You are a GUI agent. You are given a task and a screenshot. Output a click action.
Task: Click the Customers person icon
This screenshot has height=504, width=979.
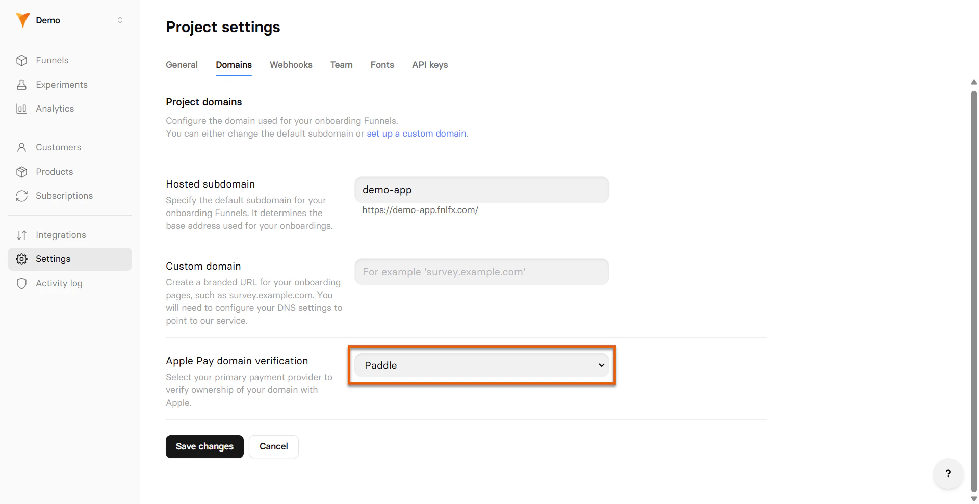click(x=21, y=147)
